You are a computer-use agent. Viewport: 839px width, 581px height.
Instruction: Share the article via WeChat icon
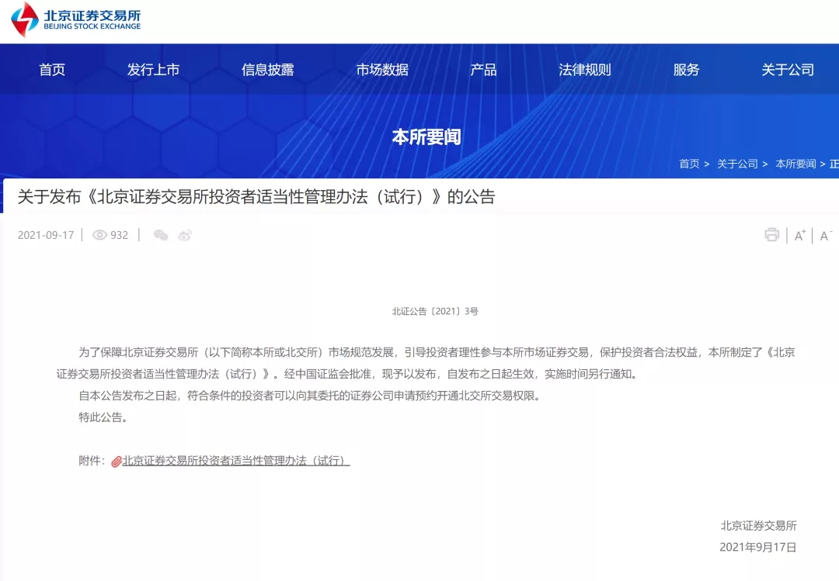point(161,235)
